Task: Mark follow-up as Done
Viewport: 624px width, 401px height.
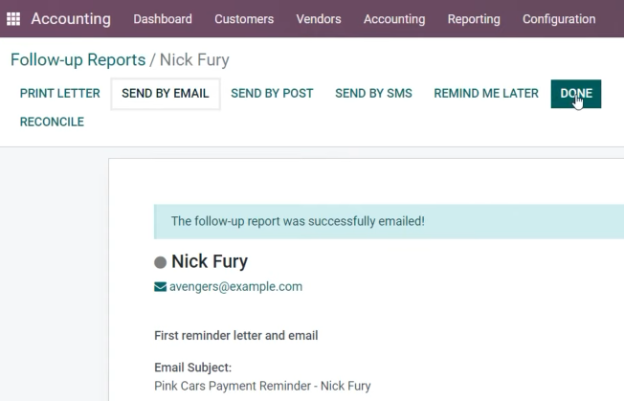Action: (576, 94)
